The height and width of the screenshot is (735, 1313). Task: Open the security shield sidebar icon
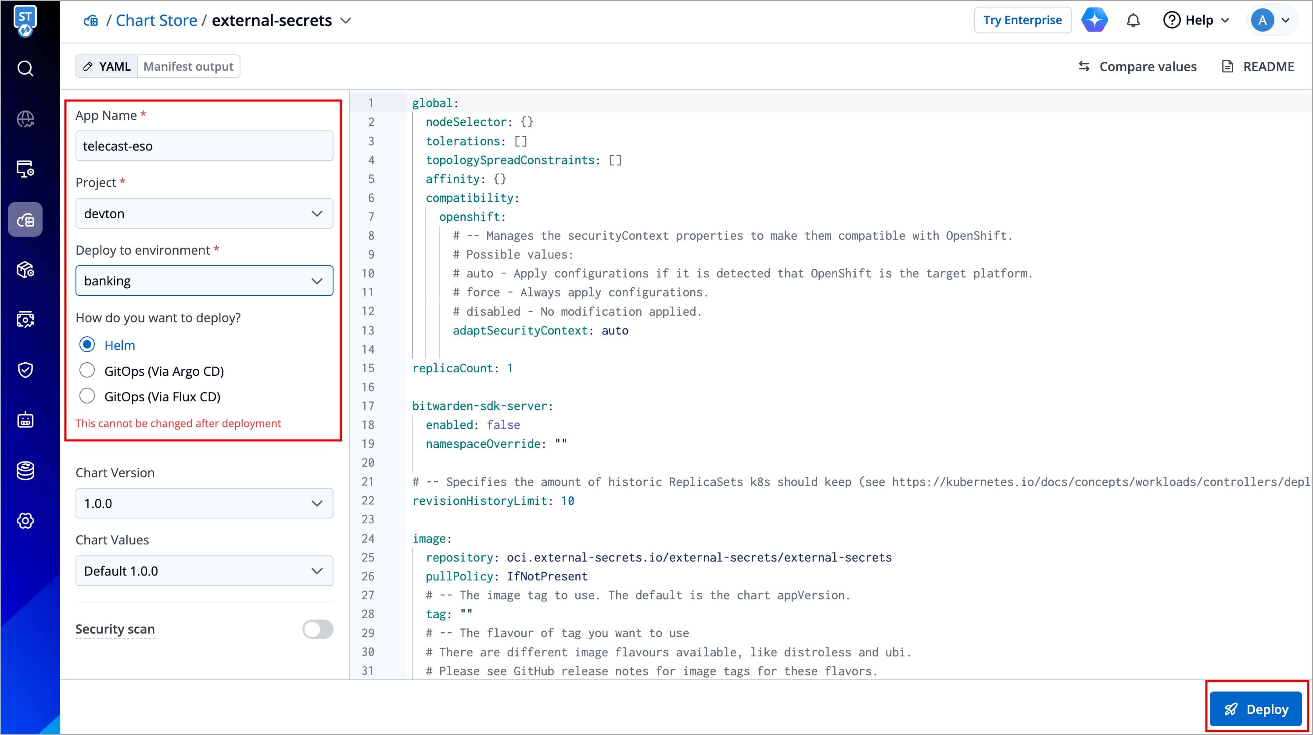coord(25,370)
